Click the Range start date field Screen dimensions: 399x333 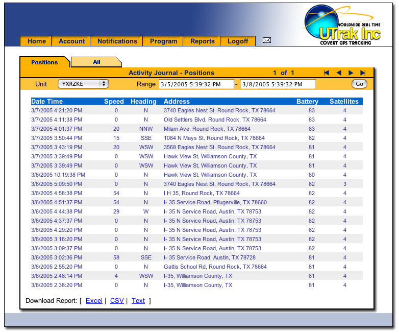196,84
